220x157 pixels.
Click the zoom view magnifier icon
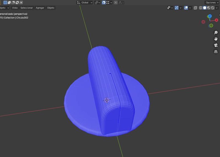coord(216,33)
